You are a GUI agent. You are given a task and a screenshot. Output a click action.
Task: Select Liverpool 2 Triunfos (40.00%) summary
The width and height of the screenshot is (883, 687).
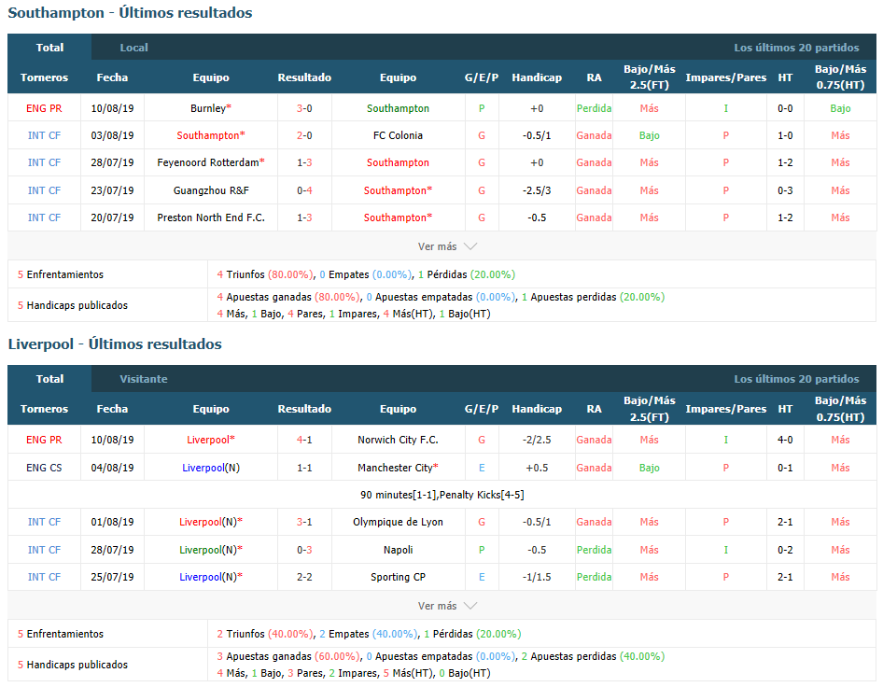[x=265, y=634]
